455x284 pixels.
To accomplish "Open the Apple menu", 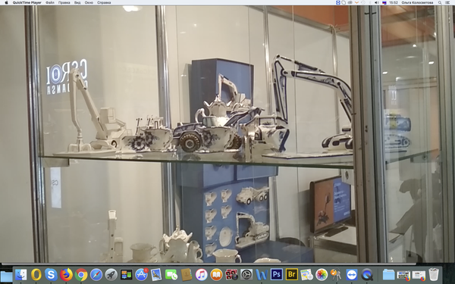I will tap(6, 2).
